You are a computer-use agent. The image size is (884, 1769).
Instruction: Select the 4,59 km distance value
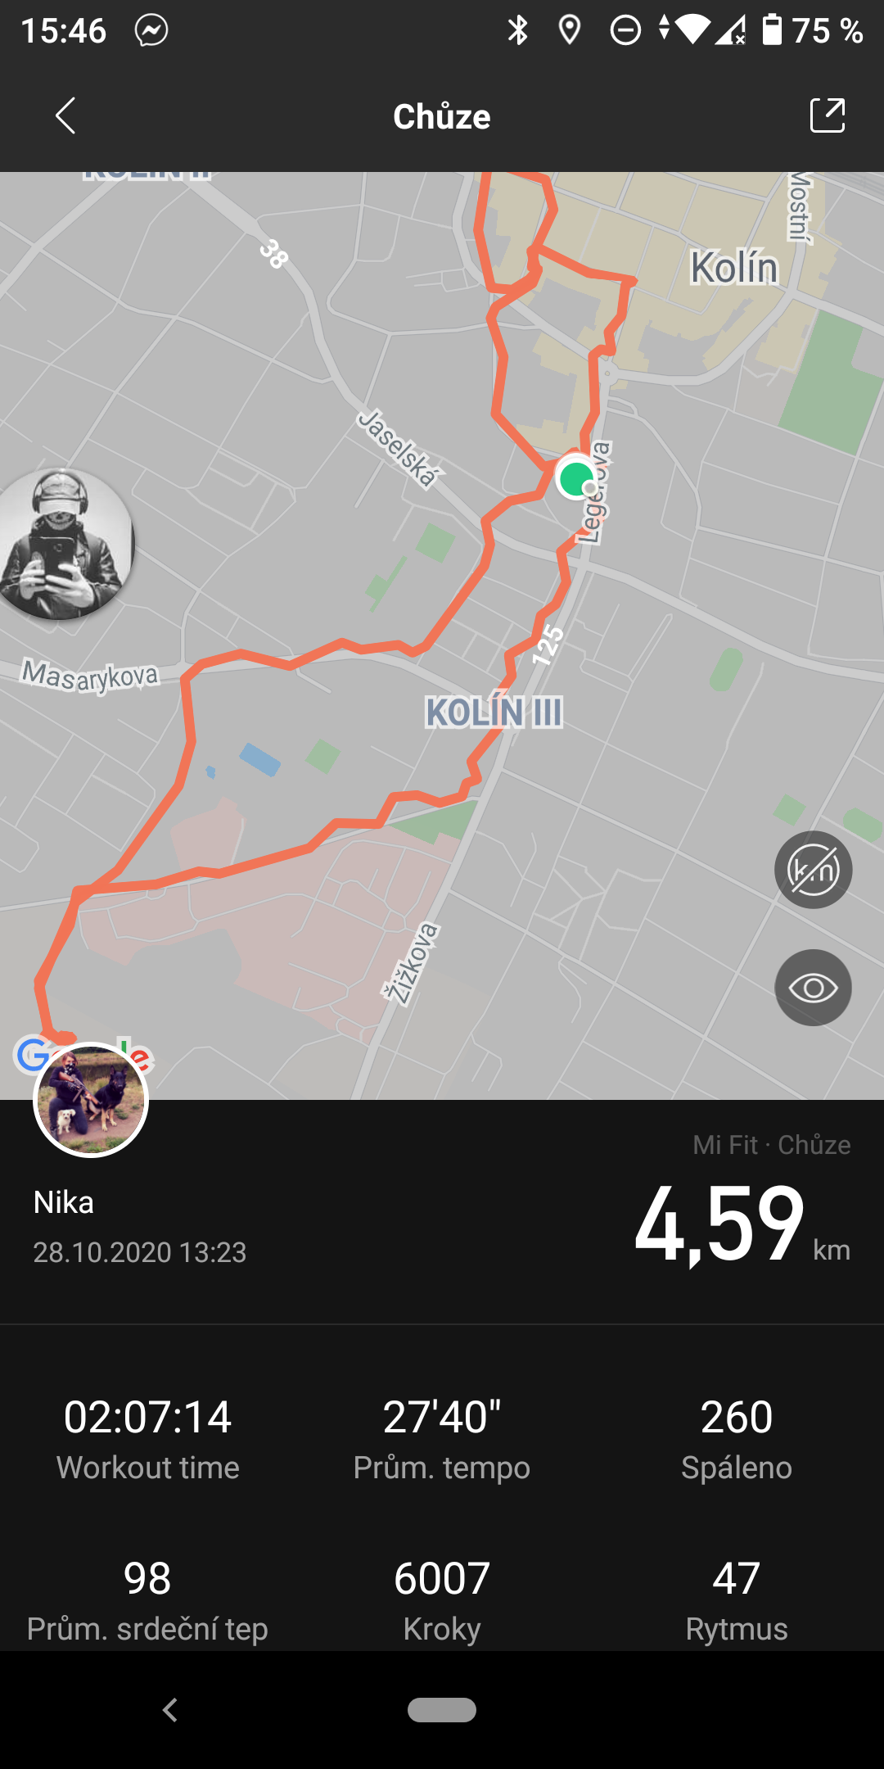[742, 1225]
